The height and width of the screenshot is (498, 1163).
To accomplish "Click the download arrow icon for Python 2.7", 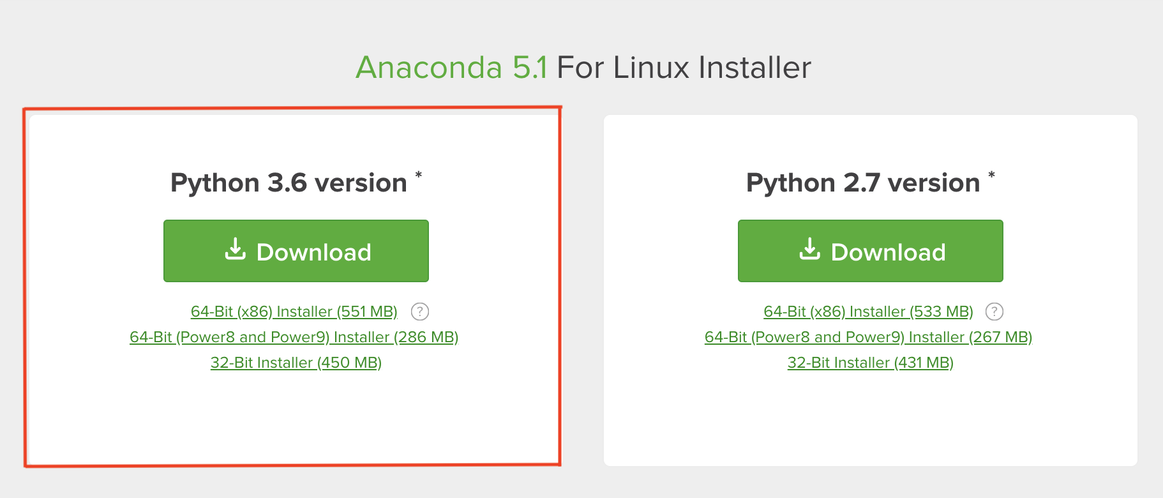I will pyautogui.click(x=810, y=250).
